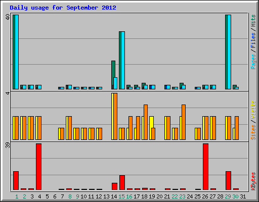Image resolution: width=259 pixels, height=202 pixels.
Task: Click day label "21" on the x-axis
Action: click(167, 196)
